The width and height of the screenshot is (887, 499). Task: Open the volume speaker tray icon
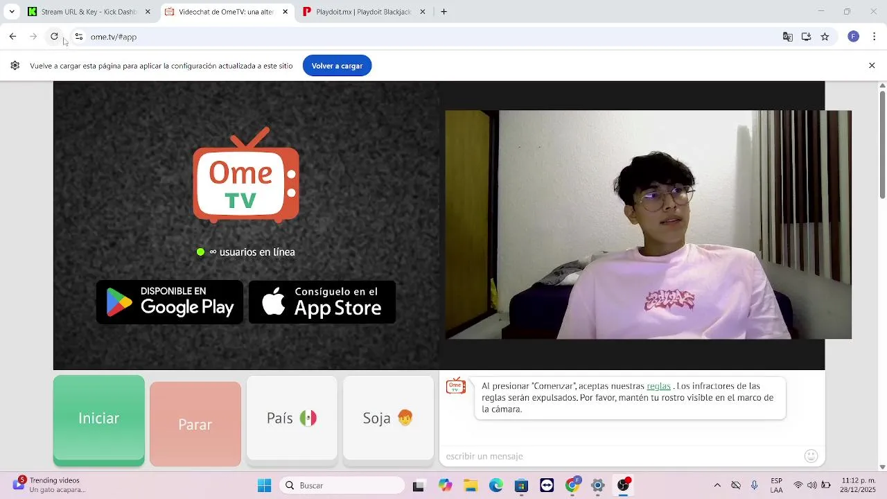tap(812, 486)
